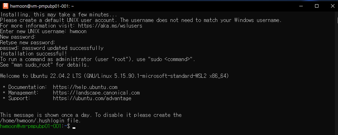Click the vertical scrollbar thumb at right edge
338x135 pixels.
(337, 21)
